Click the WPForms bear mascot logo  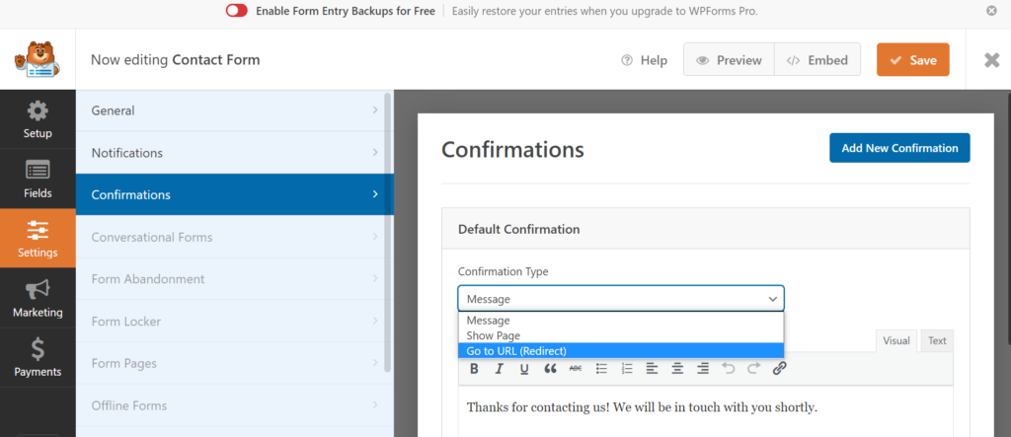click(x=38, y=59)
